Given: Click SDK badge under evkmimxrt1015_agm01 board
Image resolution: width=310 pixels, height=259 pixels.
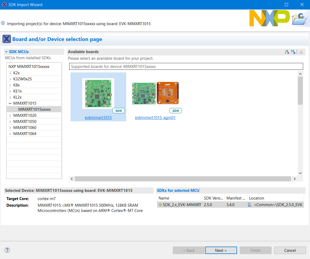Looking at the screenshot, I should pyautogui.click(x=176, y=111).
